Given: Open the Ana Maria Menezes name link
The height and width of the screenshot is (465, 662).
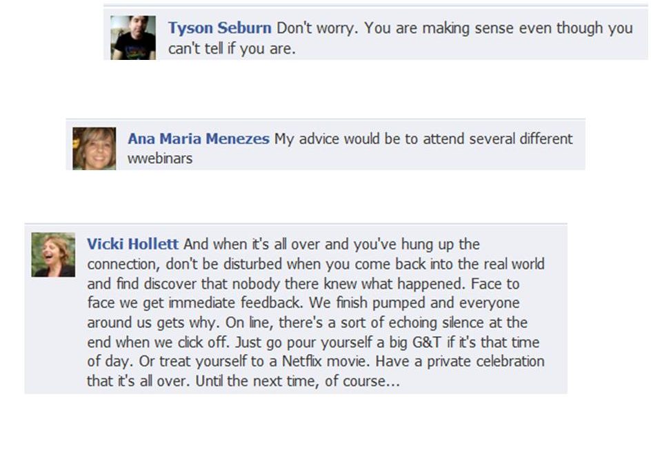Looking at the screenshot, I should coord(199,138).
